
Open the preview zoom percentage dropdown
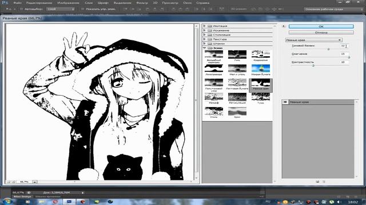[34, 182]
